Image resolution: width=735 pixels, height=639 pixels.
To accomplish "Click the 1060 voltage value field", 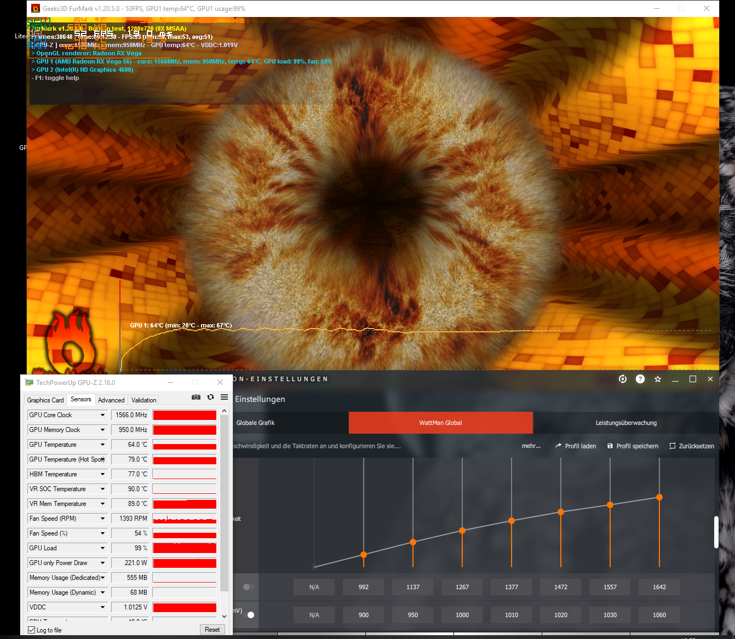I will 659,615.
